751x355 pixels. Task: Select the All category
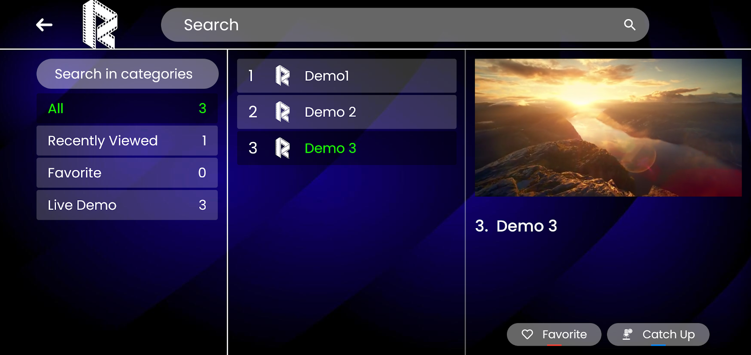point(127,108)
